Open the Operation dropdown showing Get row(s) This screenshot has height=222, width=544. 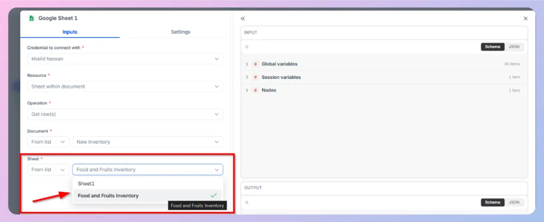click(125, 114)
